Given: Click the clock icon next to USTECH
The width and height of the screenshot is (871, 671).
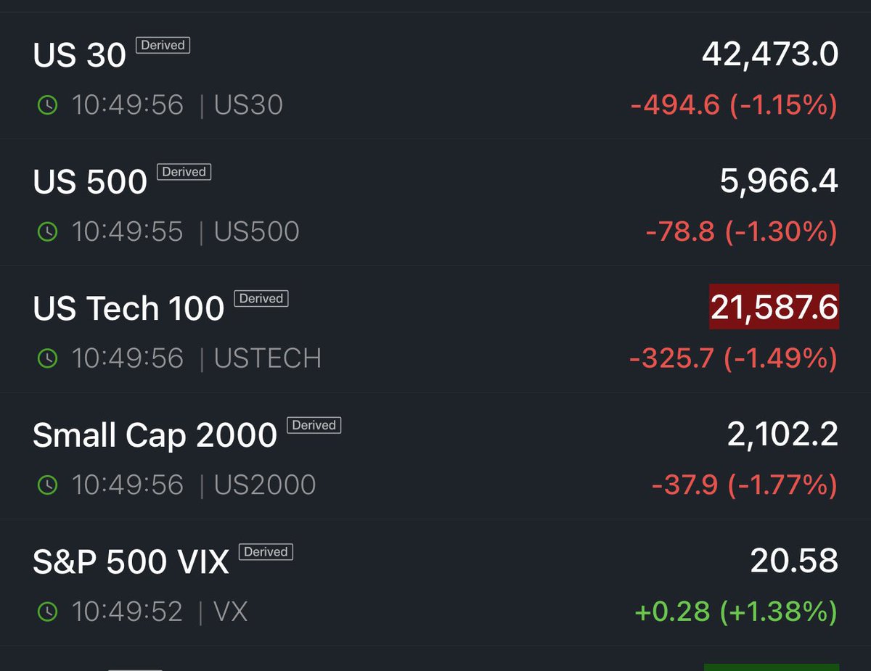Looking at the screenshot, I should coord(47,358).
